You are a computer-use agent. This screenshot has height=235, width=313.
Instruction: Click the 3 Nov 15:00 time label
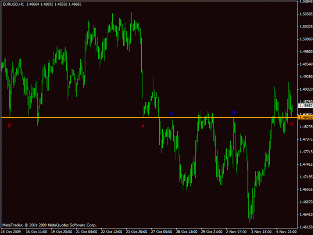pyautogui.click(x=261, y=232)
